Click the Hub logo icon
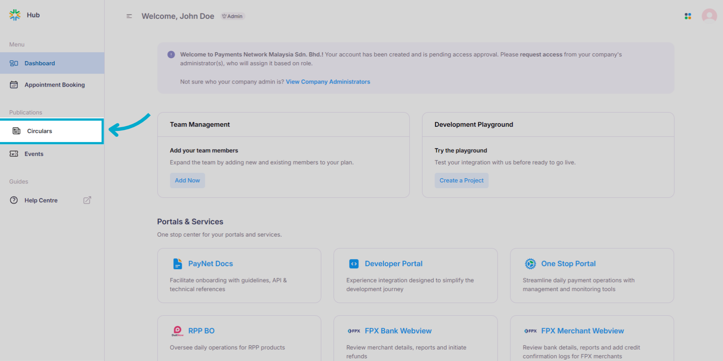Viewport: 723px width, 361px height. (x=15, y=15)
